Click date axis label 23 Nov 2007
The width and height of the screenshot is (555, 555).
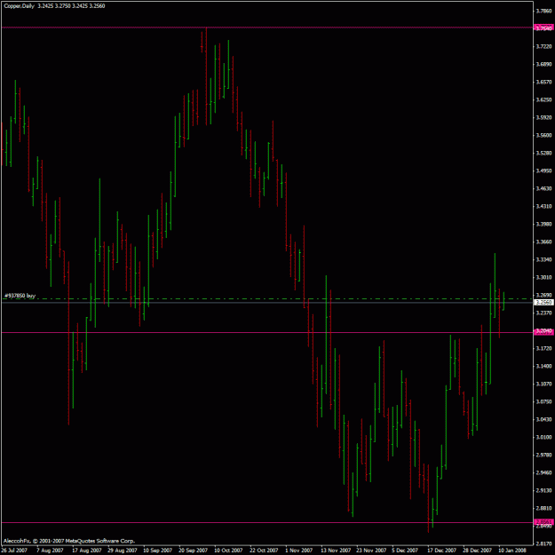(371, 551)
